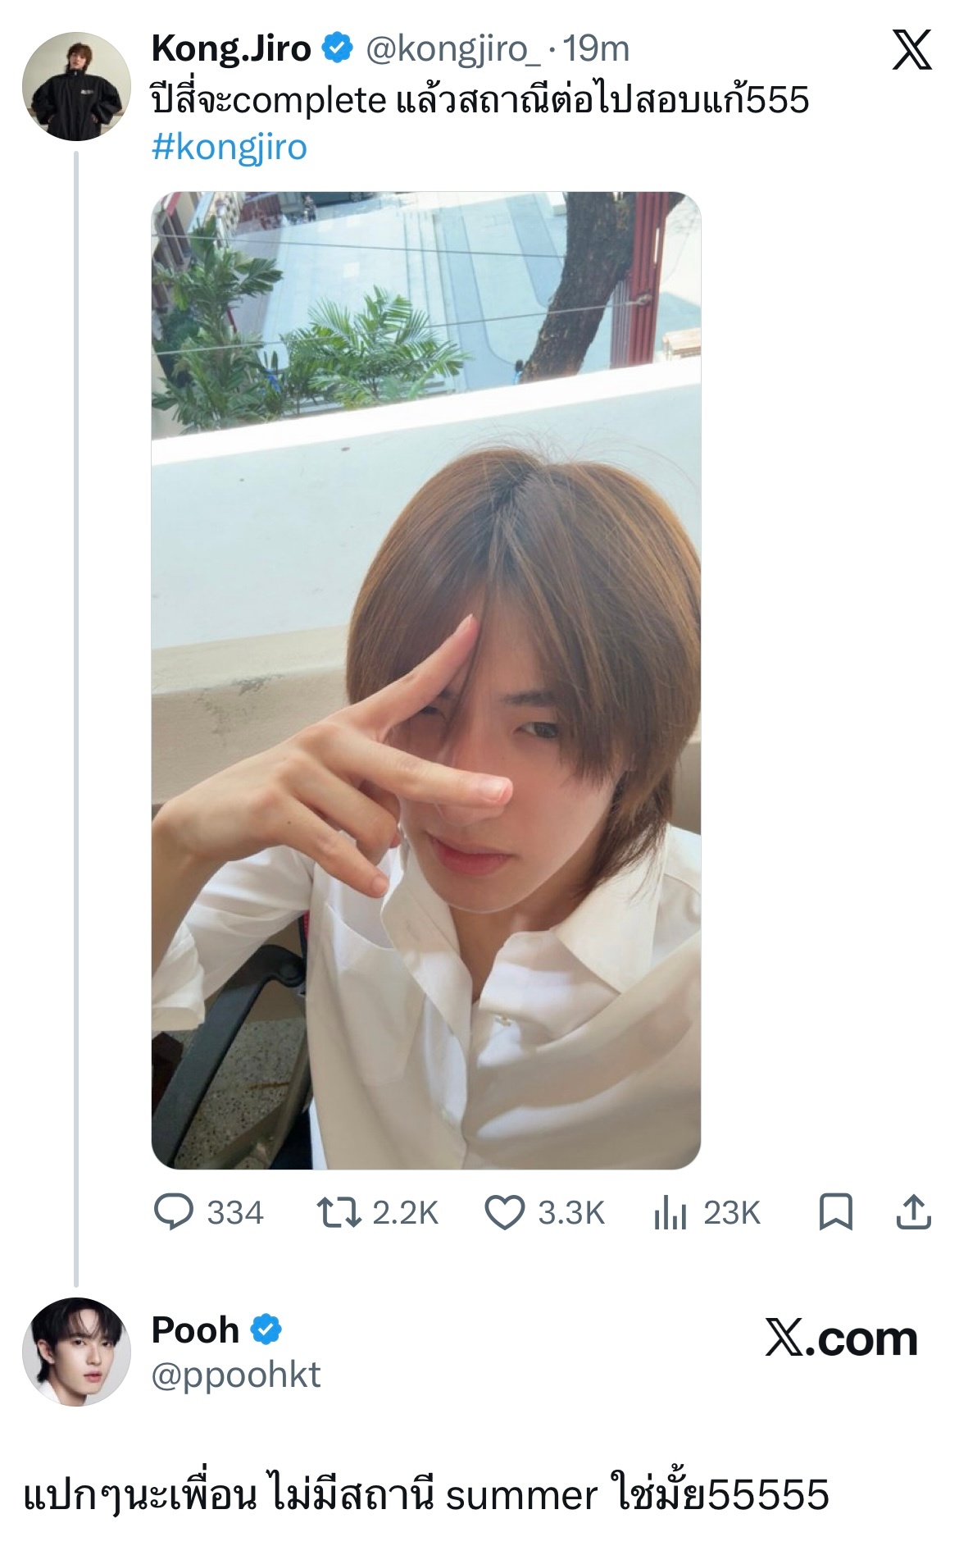Enlarge the attached selfie photo
The image size is (959, 1546).
(425, 680)
